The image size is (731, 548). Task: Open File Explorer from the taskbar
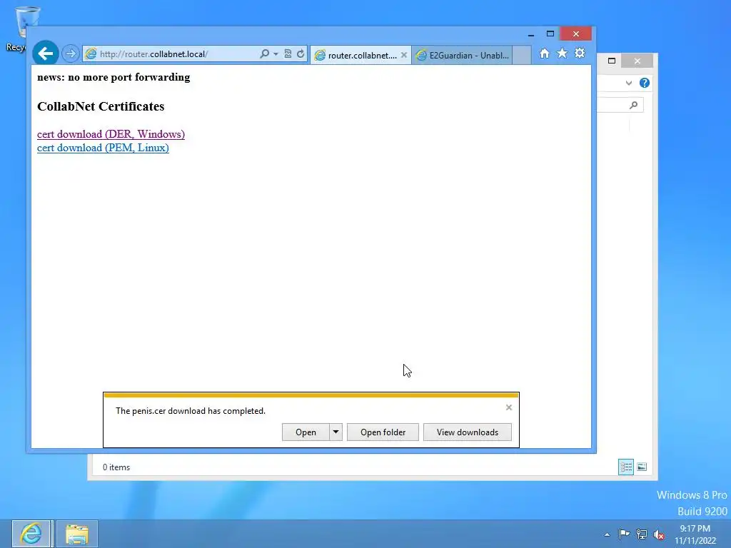click(x=77, y=534)
